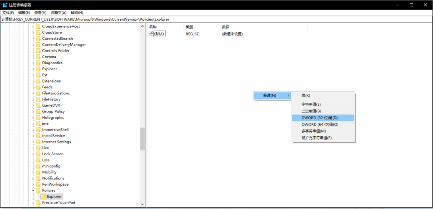Select the Notifications folder icon
433x209 pixels.
pos(38,179)
